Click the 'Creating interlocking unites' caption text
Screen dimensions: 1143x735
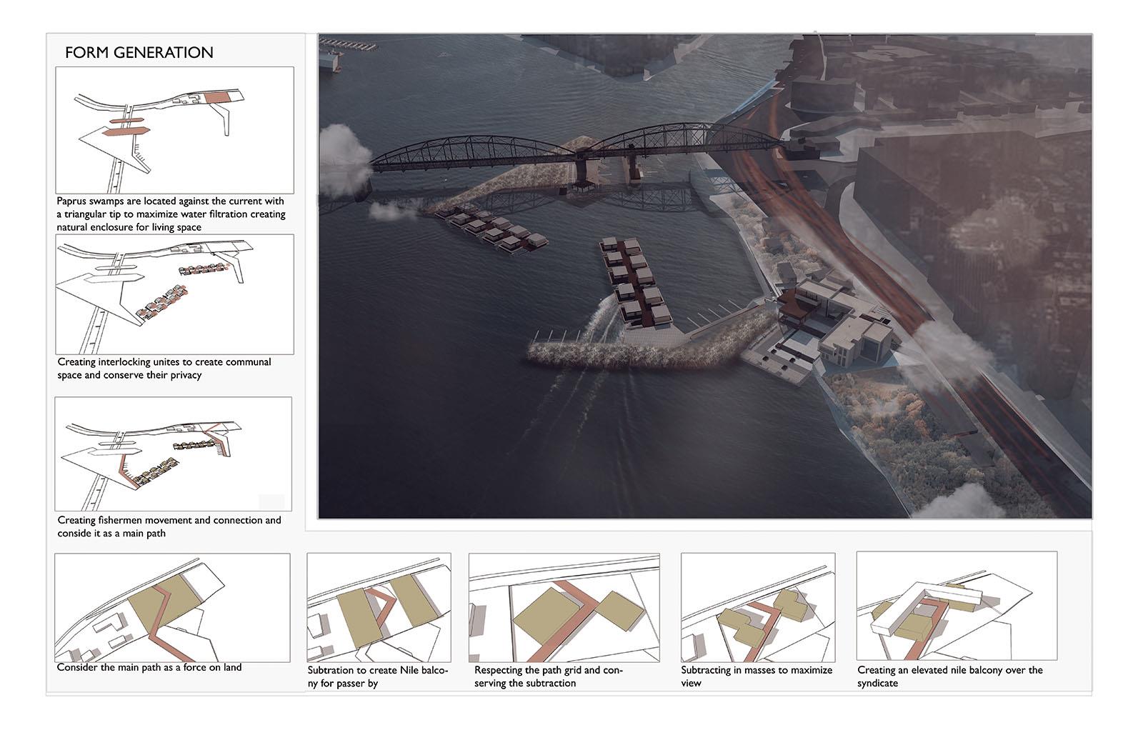(164, 369)
